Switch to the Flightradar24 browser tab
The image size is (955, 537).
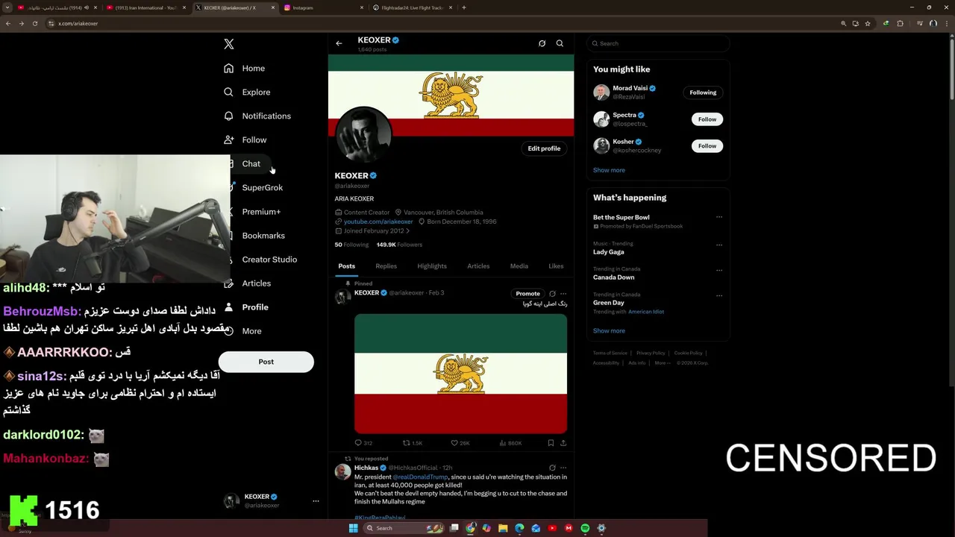(x=413, y=7)
